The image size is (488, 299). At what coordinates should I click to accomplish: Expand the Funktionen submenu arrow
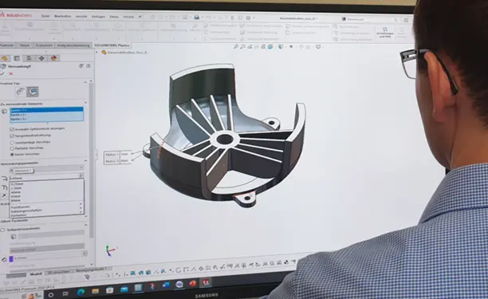(81, 204)
